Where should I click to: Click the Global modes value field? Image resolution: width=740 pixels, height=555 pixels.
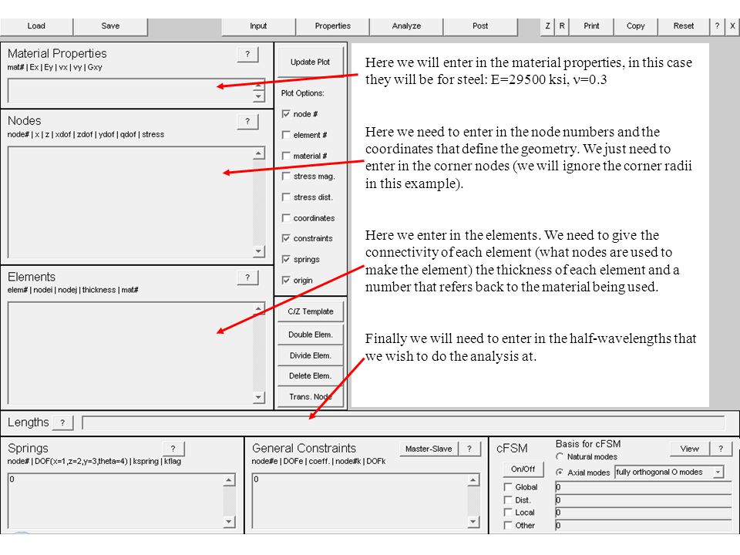pos(643,487)
